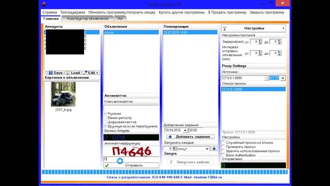The height and width of the screenshot is (186, 330).
Task: Enable Проверять прокси checkbox
Action: point(223,147)
